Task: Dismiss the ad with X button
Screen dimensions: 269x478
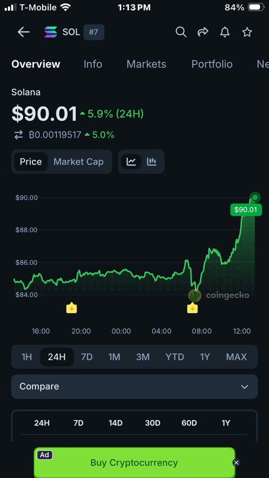Action: pyautogui.click(x=236, y=462)
